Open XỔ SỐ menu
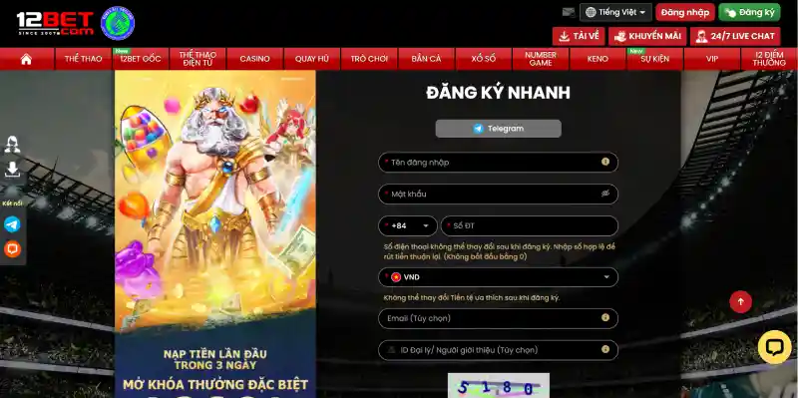Image resolution: width=798 pixels, height=398 pixels. coord(484,59)
